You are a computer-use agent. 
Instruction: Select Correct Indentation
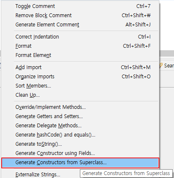(80, 37)
